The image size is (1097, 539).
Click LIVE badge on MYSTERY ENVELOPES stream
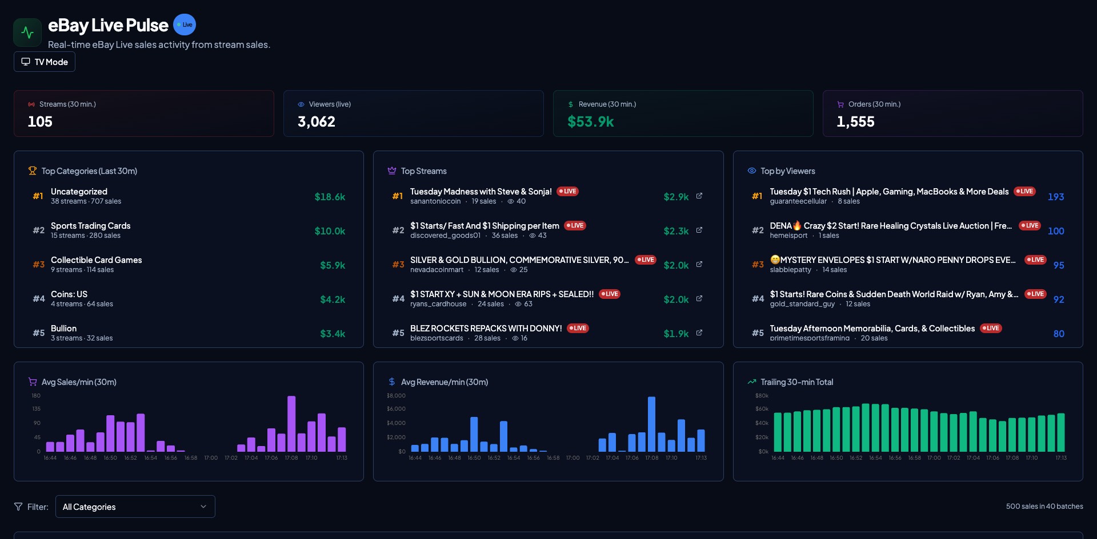pos(1035,260)
